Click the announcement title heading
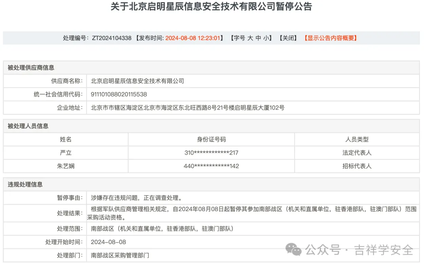The image size is (427, 267). pyautogui.click(x=211, y=7)
